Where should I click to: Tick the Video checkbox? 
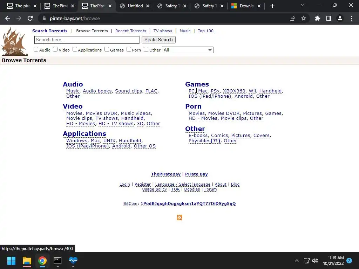[55, 49]
